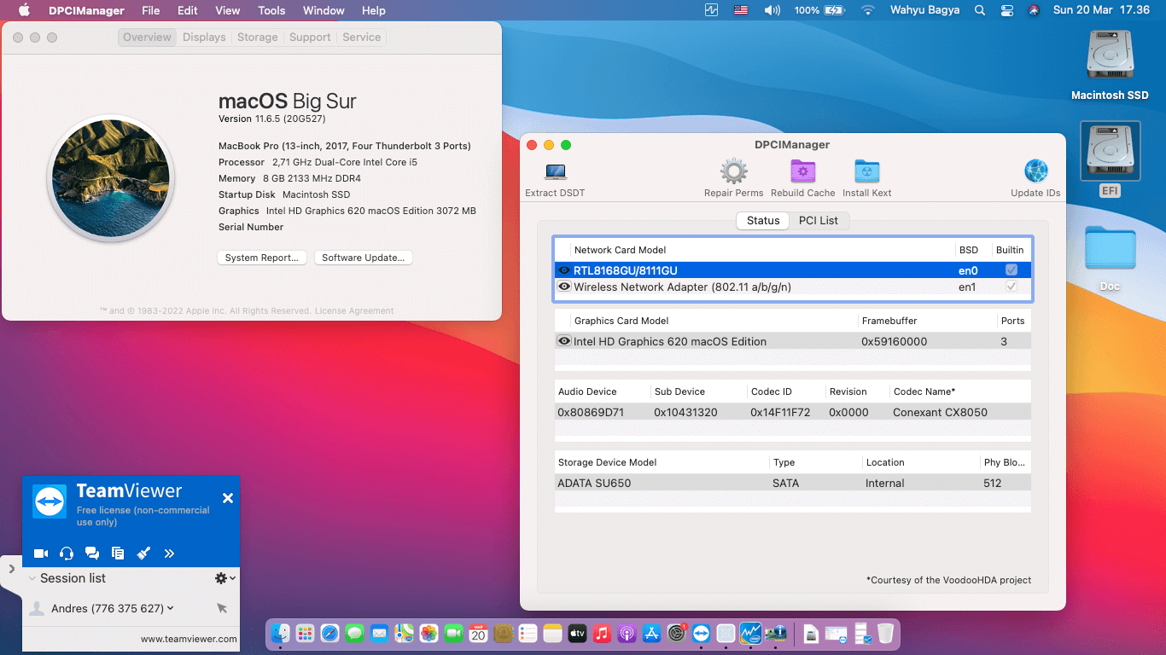1166x655 pixels.
Task: Toggle Builtin checkbox for en1 wireless adapter
Action: click(x=1011, y=287)
